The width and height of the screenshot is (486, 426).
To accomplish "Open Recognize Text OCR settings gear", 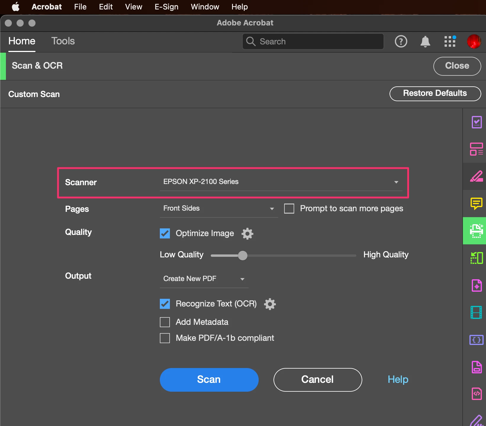I will coord(270,304).
